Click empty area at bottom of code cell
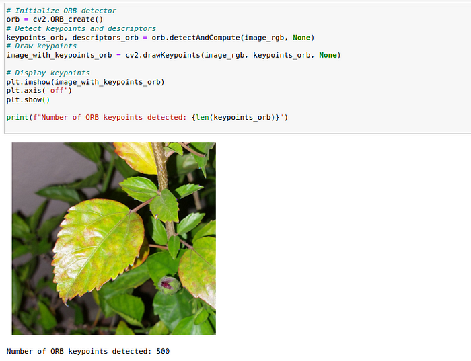The height and width of the screenshot is (361, 471). tap(238, 128)
